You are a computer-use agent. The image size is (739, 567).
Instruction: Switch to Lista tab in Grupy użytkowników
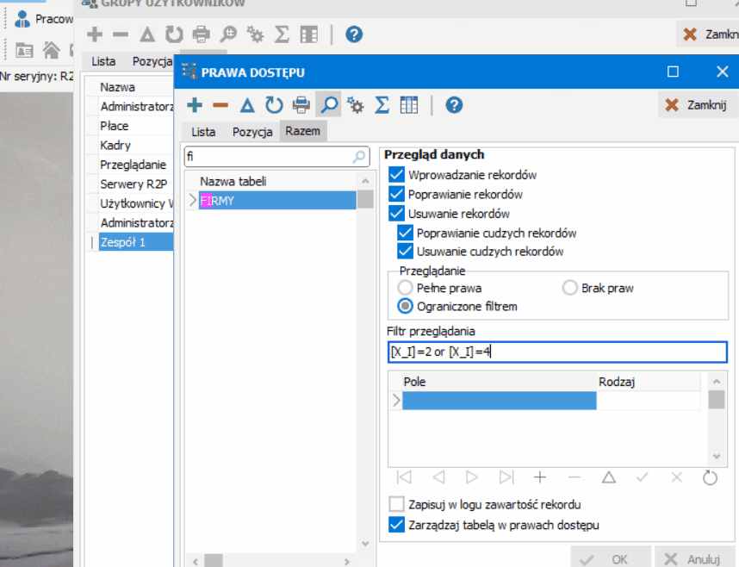[x=103, y=61]
